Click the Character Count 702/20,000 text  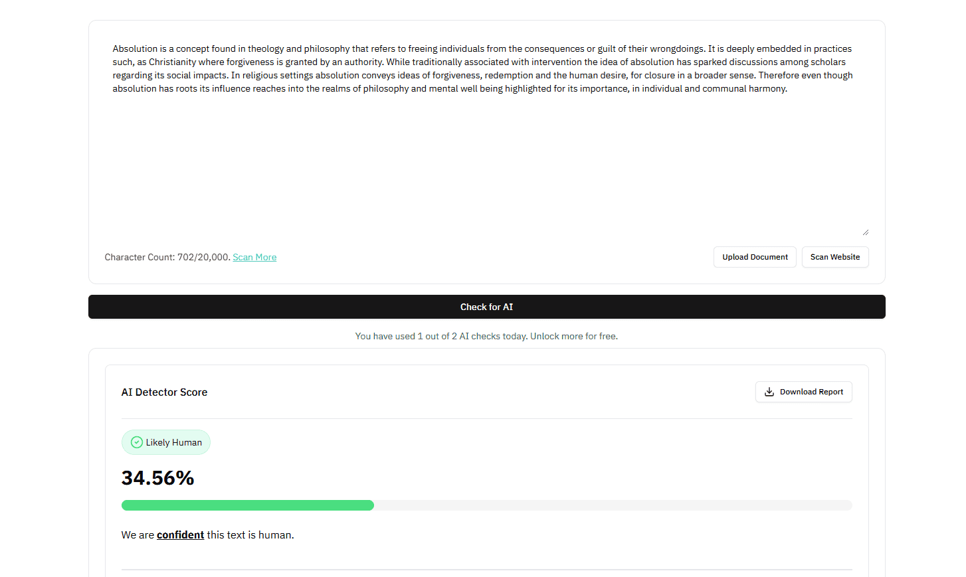click(167, 257)
